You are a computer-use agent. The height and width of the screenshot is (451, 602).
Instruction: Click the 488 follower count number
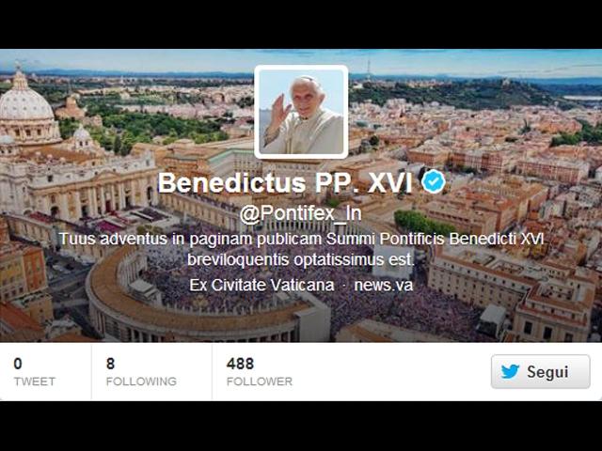coord(240,364)
